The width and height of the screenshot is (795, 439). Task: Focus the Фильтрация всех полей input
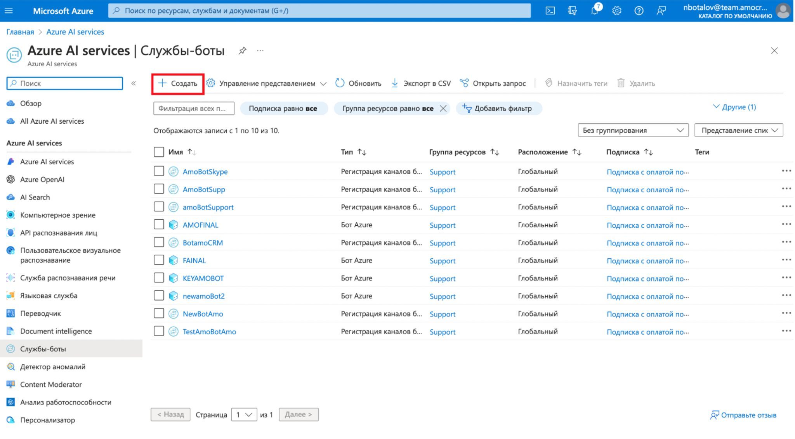click(194, 108)
